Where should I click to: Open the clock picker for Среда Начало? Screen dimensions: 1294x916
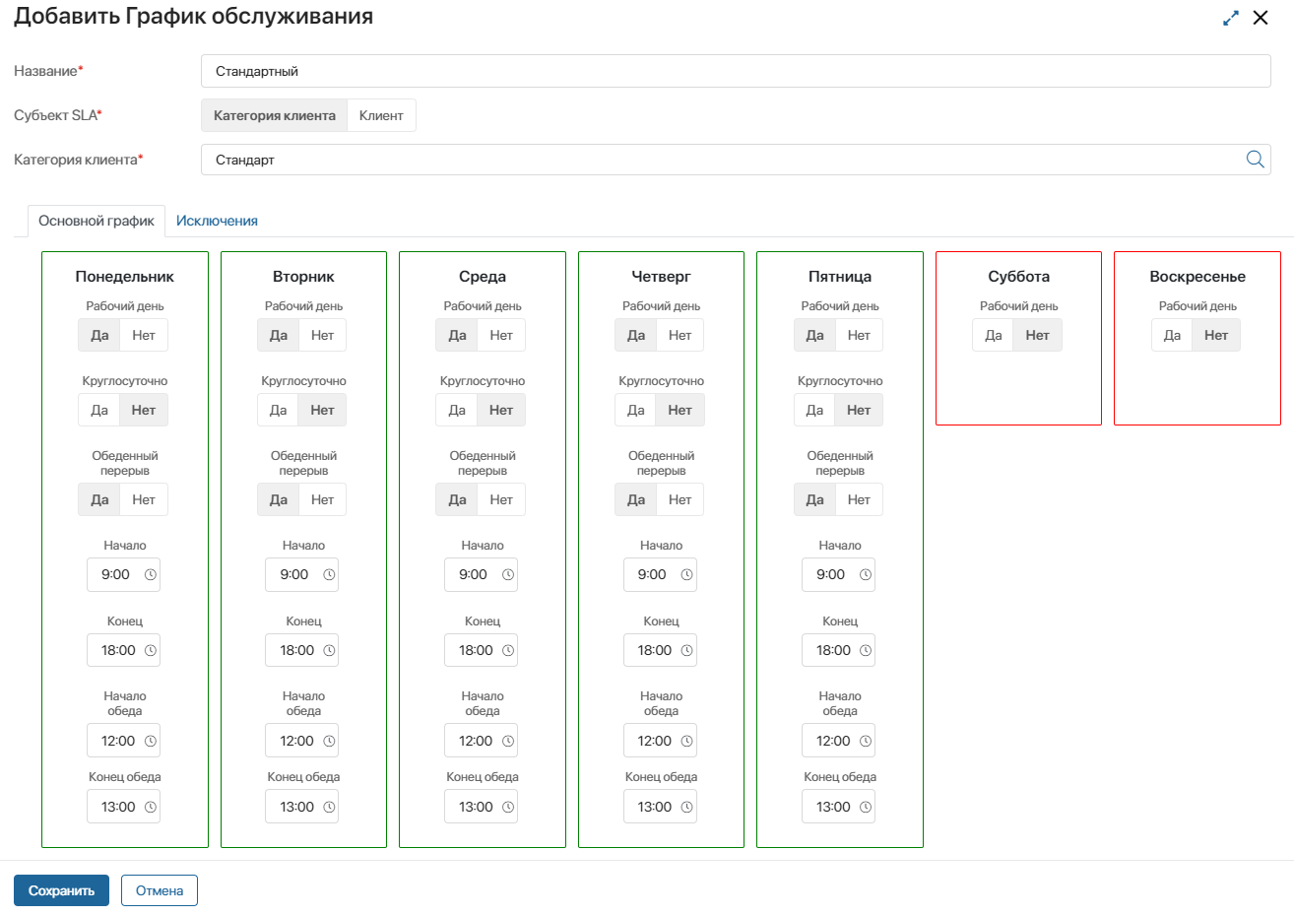tap(508, 575)
